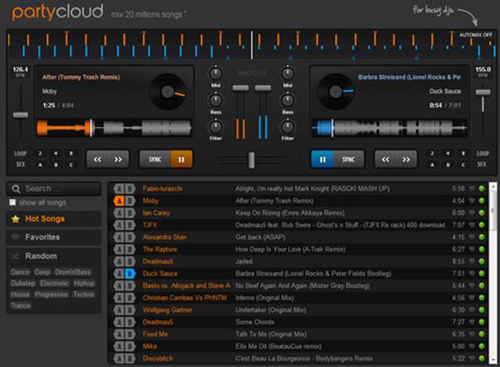Load Wolfgang Gartner track to deck A
500x367 pixels.
[120, 310]
